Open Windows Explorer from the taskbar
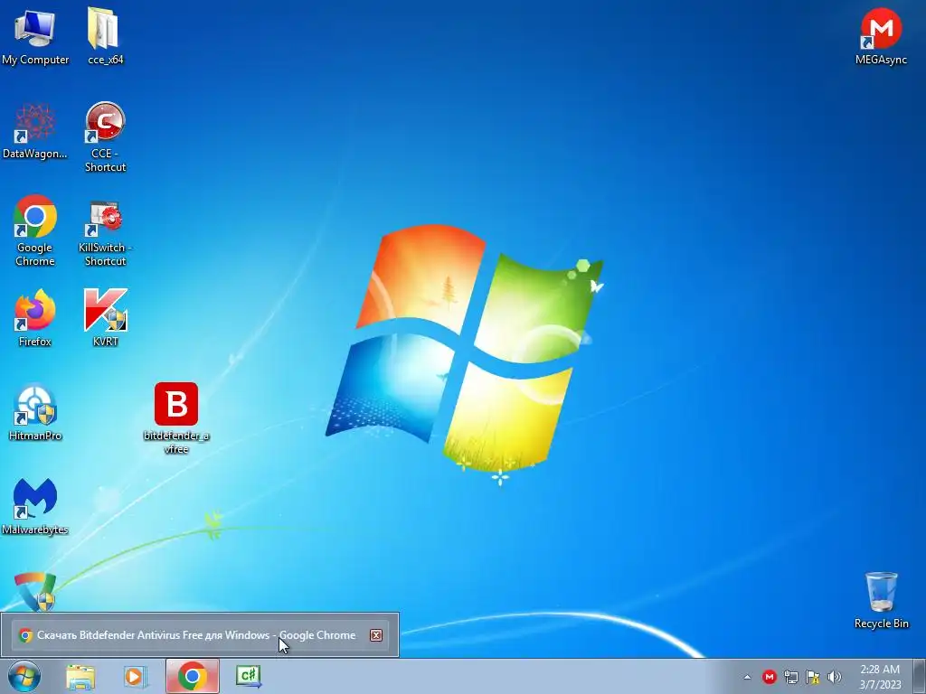 coord(80,676)
